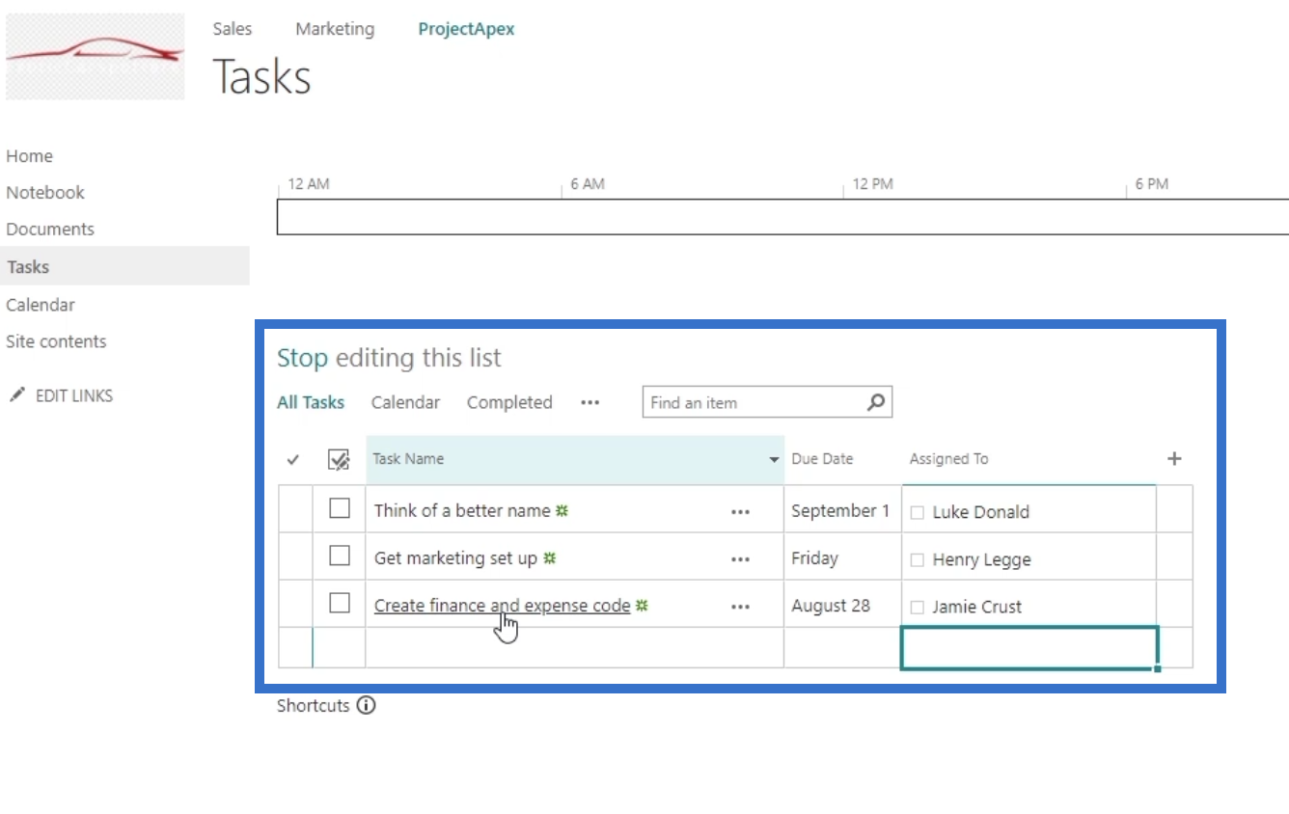1289x814 pixels.
Task: Open ellipsis menu for Get marketing set up
Action: pos(741,559)
